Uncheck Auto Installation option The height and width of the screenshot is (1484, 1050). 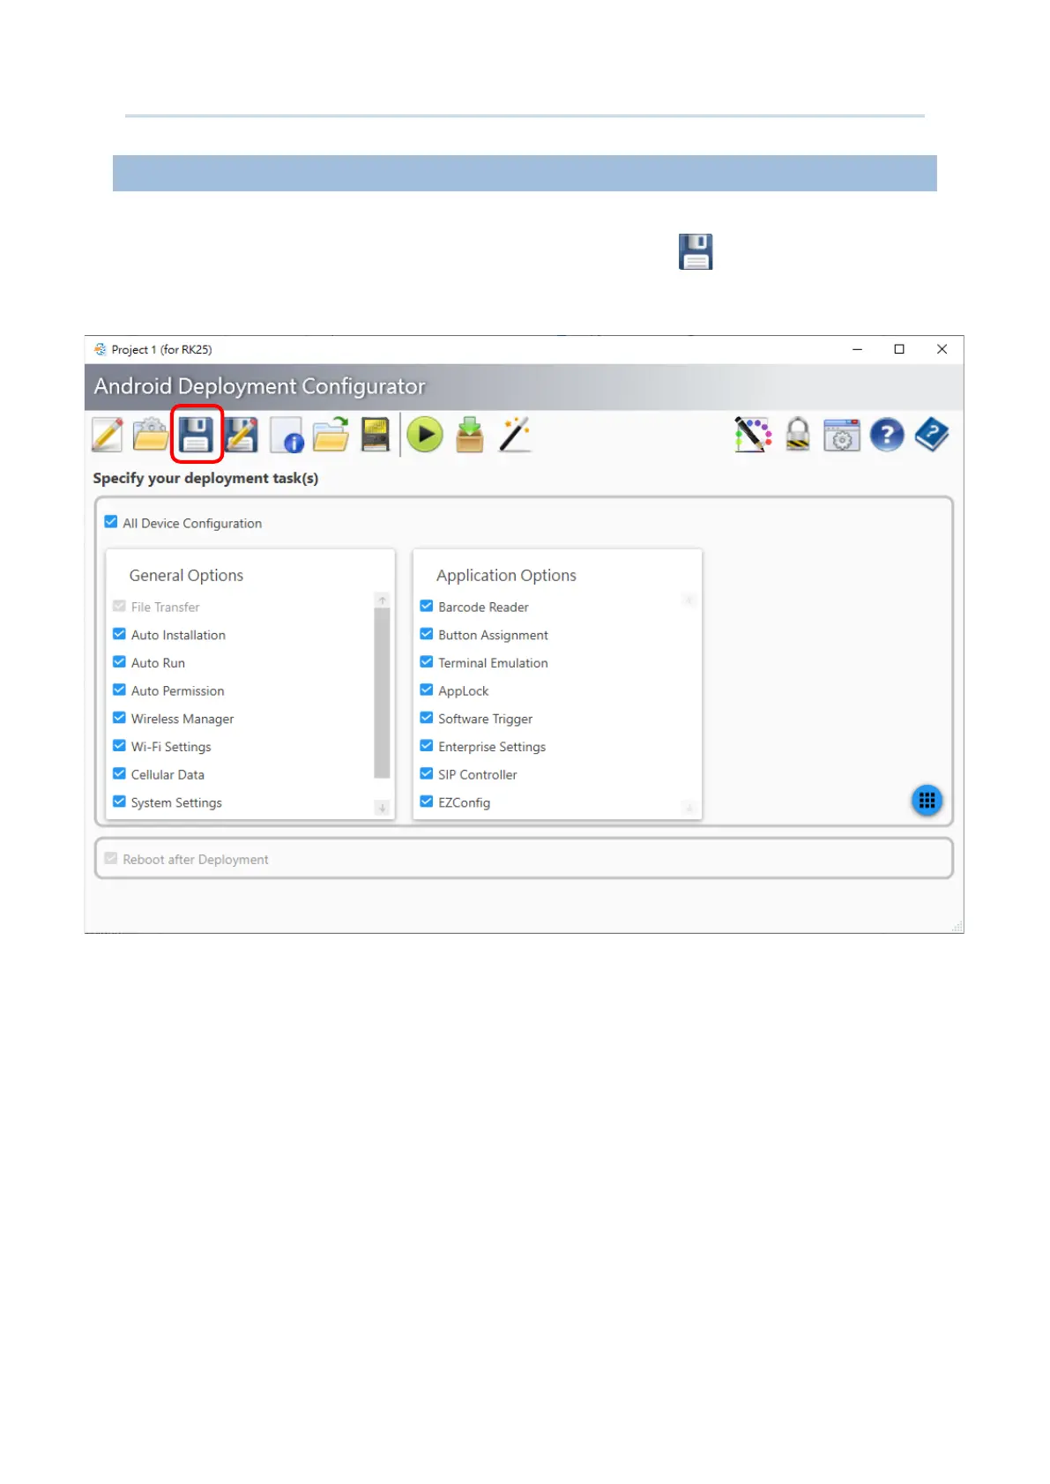tap(119, 634)
